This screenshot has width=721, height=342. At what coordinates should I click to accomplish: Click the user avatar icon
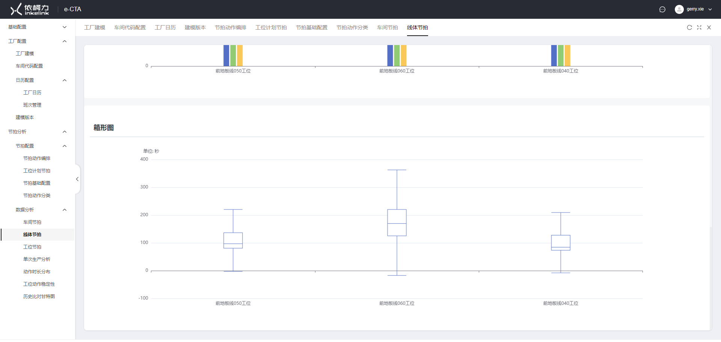[679, 9]
